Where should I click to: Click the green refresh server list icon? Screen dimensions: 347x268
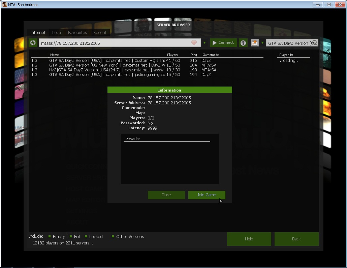(33, 43)
